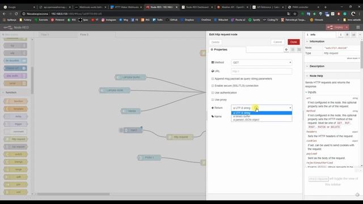Click the Lampka stolik node on canvas

115,90
